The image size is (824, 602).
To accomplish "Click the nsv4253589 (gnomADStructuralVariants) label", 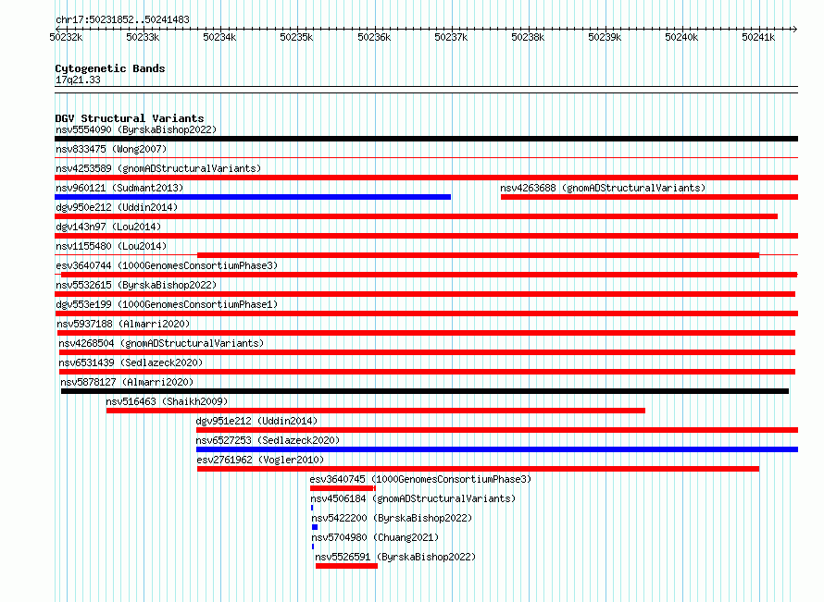I will (x=158, y=168).
